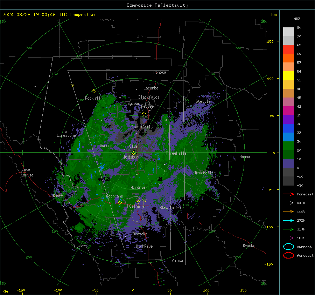Image resolution: width=315 pixels, height=295 pixels.
Task: Click the RedDeer city label
Action: (x=148, y=106)
